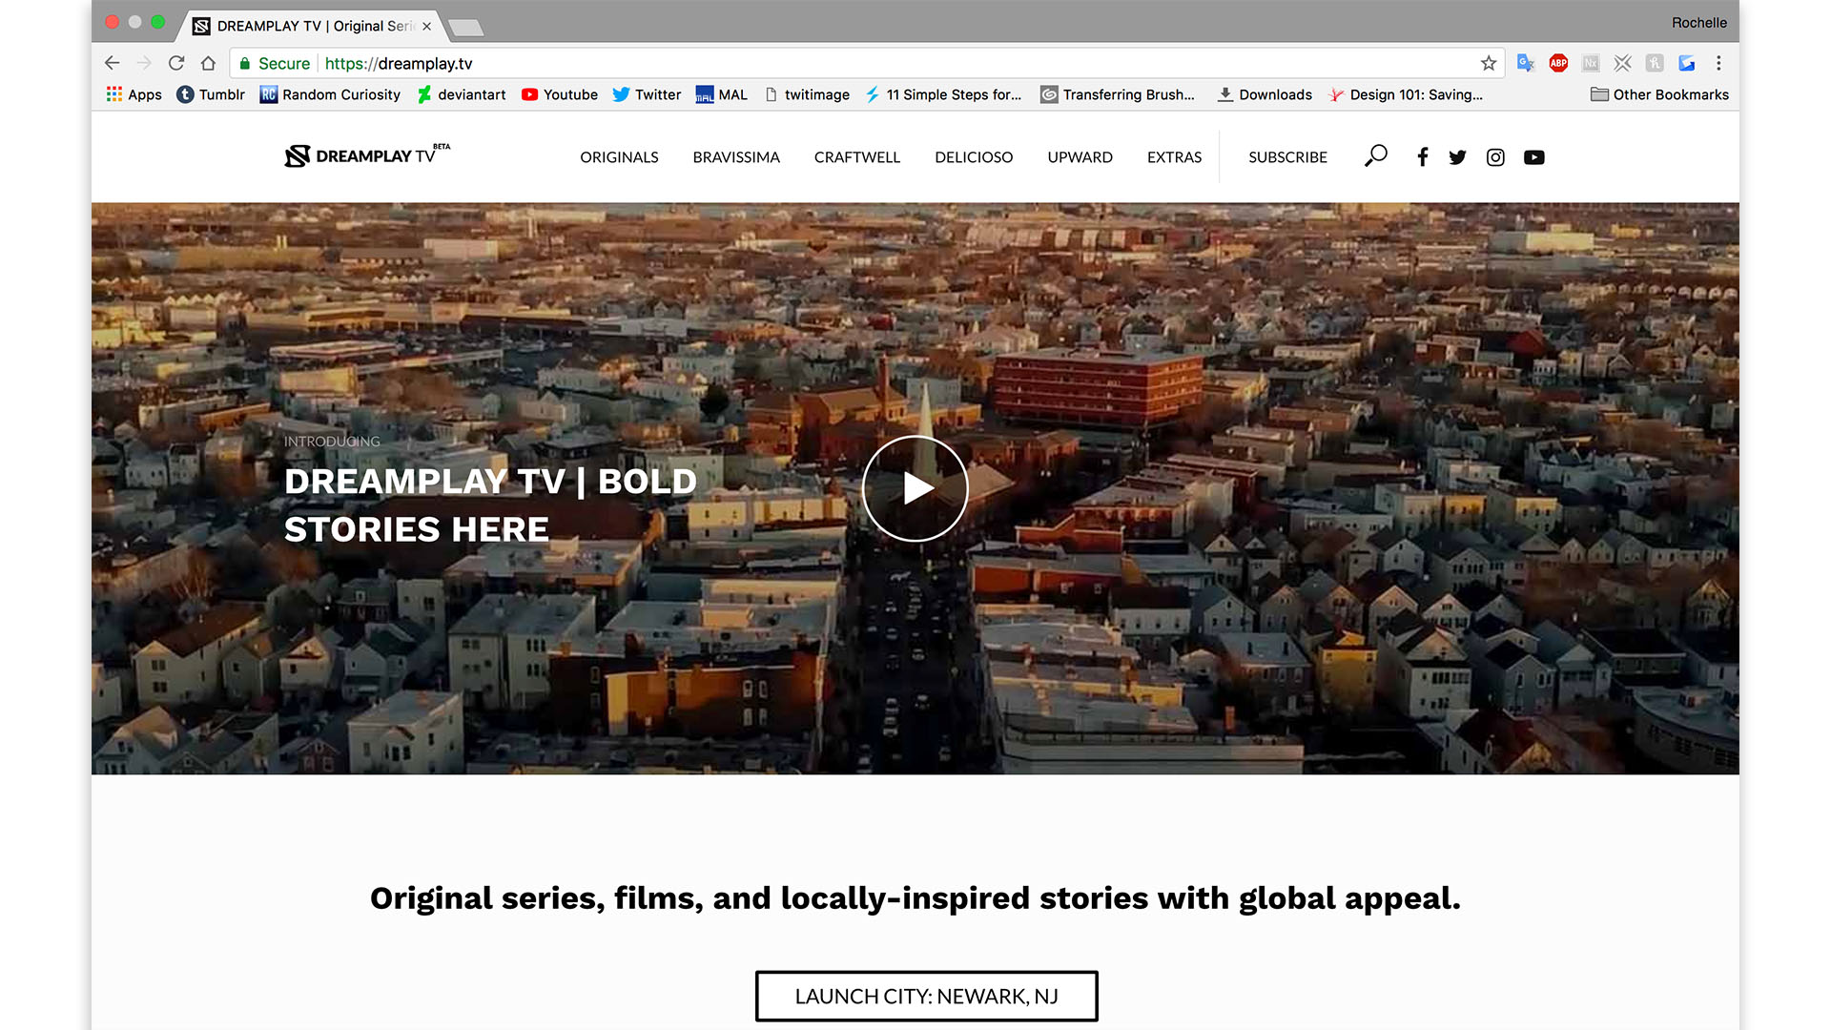1831x1030 pixels.
Task: Open the ORIGINALS menu item
Action: (619, 157)
